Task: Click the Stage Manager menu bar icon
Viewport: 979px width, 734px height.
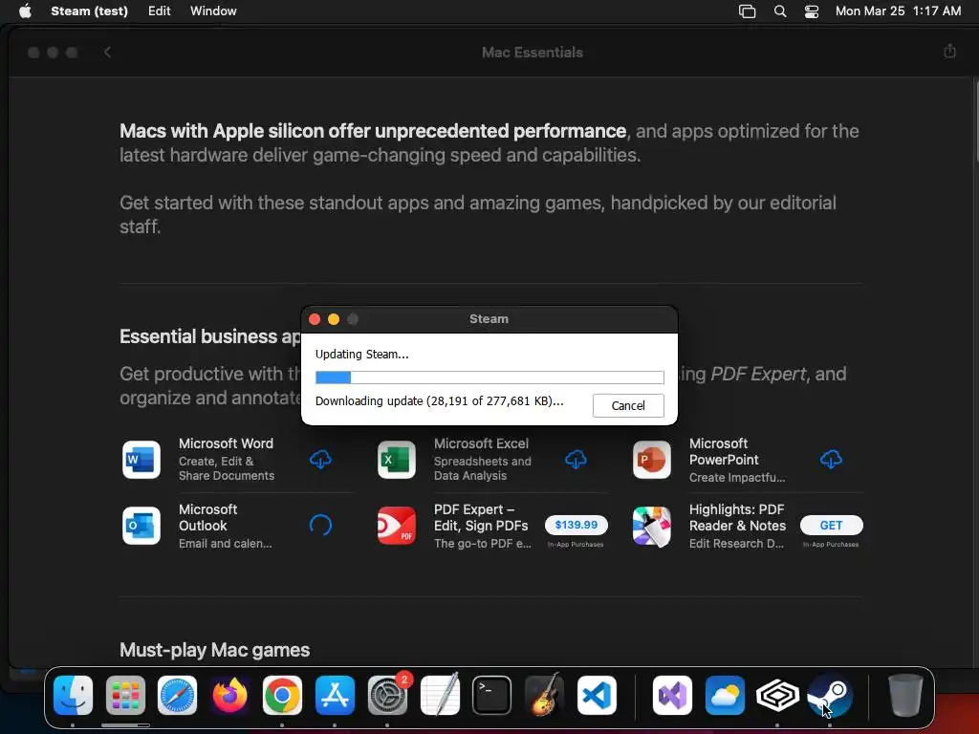Action: tap(748, 11)
